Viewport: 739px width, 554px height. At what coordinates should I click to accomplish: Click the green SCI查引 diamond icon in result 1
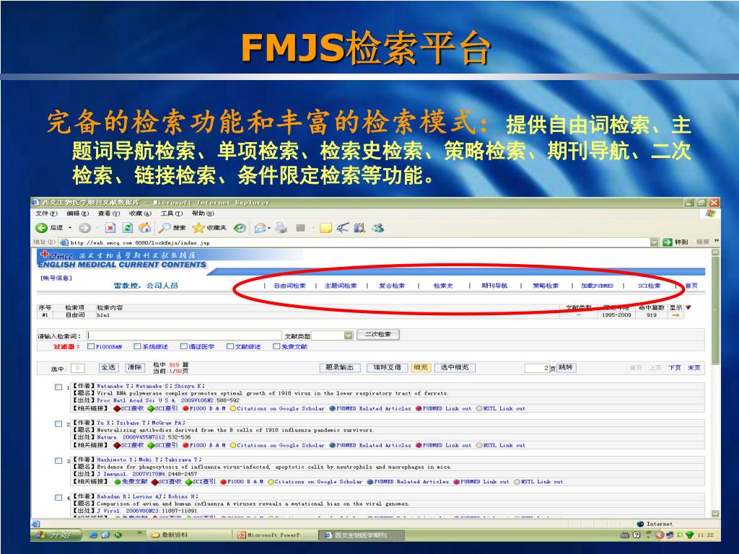click(x=150, y=408)
